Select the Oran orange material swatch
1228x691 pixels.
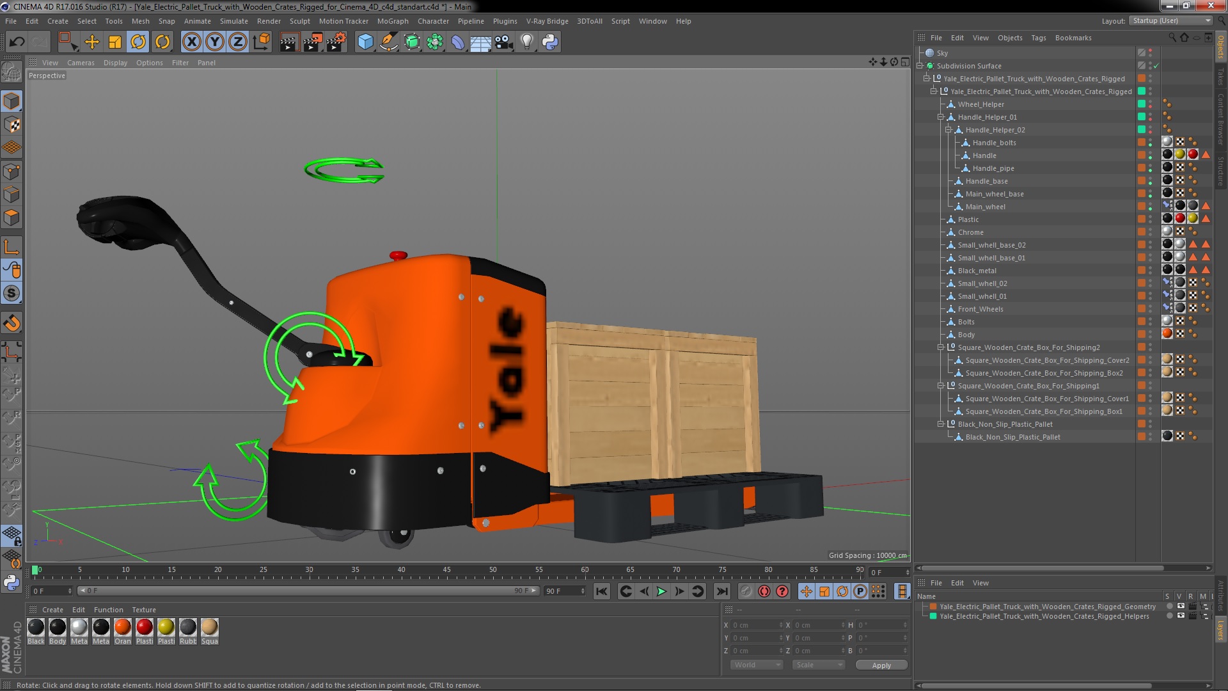(123, 631)
